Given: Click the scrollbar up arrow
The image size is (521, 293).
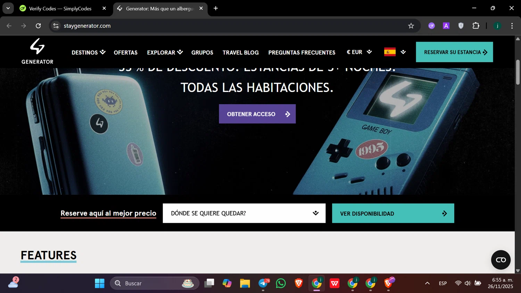Looking at the screenshot, I should [x=518, y=39].
